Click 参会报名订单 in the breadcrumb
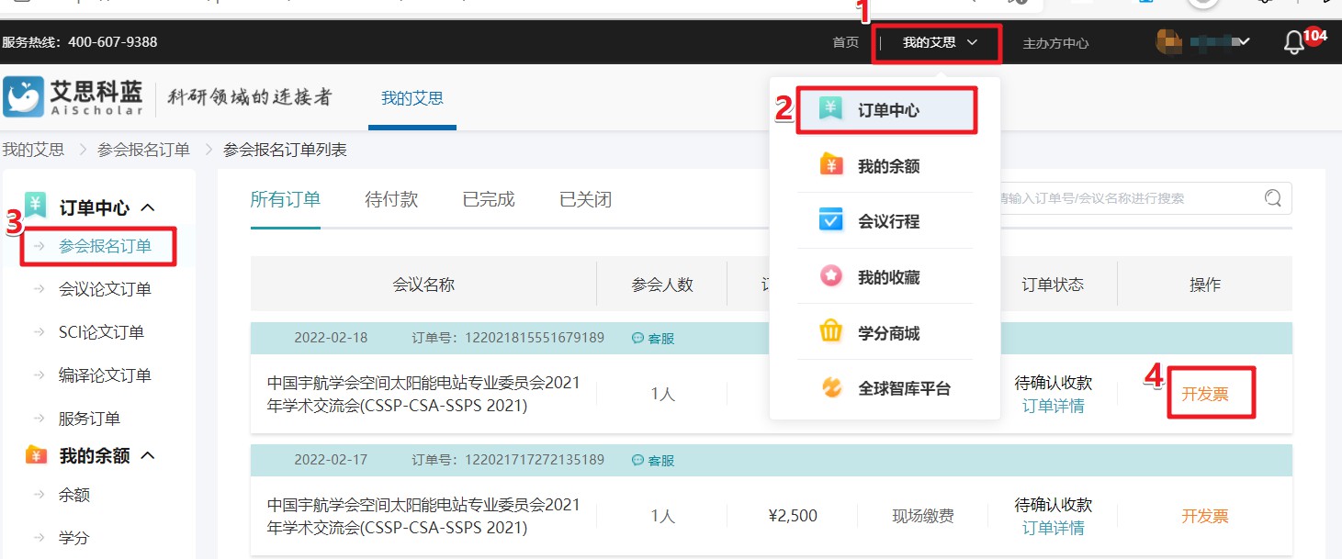Screen dimensions: 1342x559 point(143,150)
